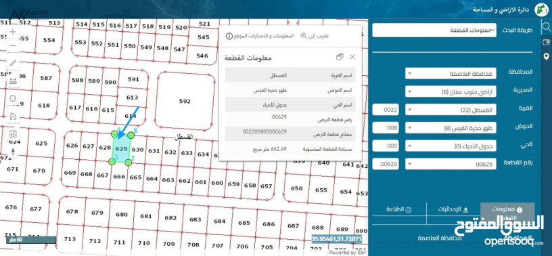This screenshot has height=256, width=552.
Task: Click the info icon in popup header
Action: [229, 36]
